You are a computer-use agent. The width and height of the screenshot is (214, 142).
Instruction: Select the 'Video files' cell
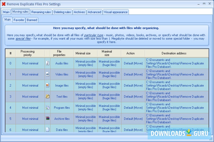(x=62, y=74)
